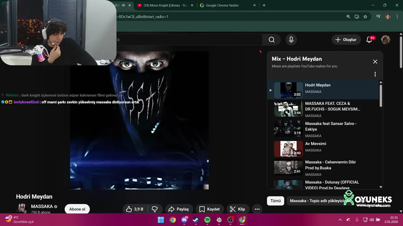Click the 750 B abone subscriber count
The image size is (403, 226).
click(40, 212)
